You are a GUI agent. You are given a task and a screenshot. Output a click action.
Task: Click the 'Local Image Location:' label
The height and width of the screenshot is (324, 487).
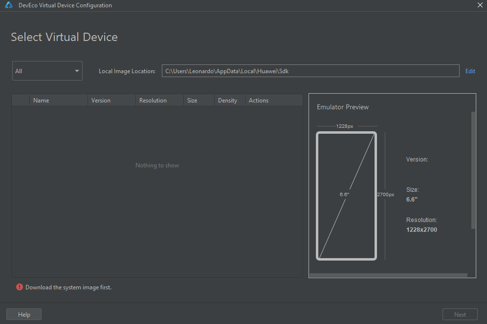tap(127, 71)
